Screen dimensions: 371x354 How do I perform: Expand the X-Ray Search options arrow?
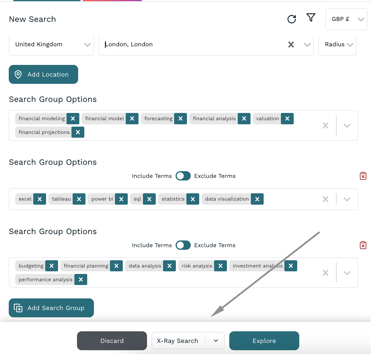click(216, 341)
